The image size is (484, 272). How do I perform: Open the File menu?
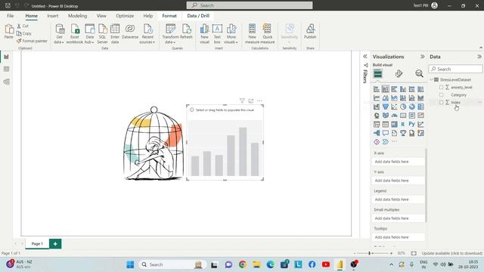[x=10, y=16]
